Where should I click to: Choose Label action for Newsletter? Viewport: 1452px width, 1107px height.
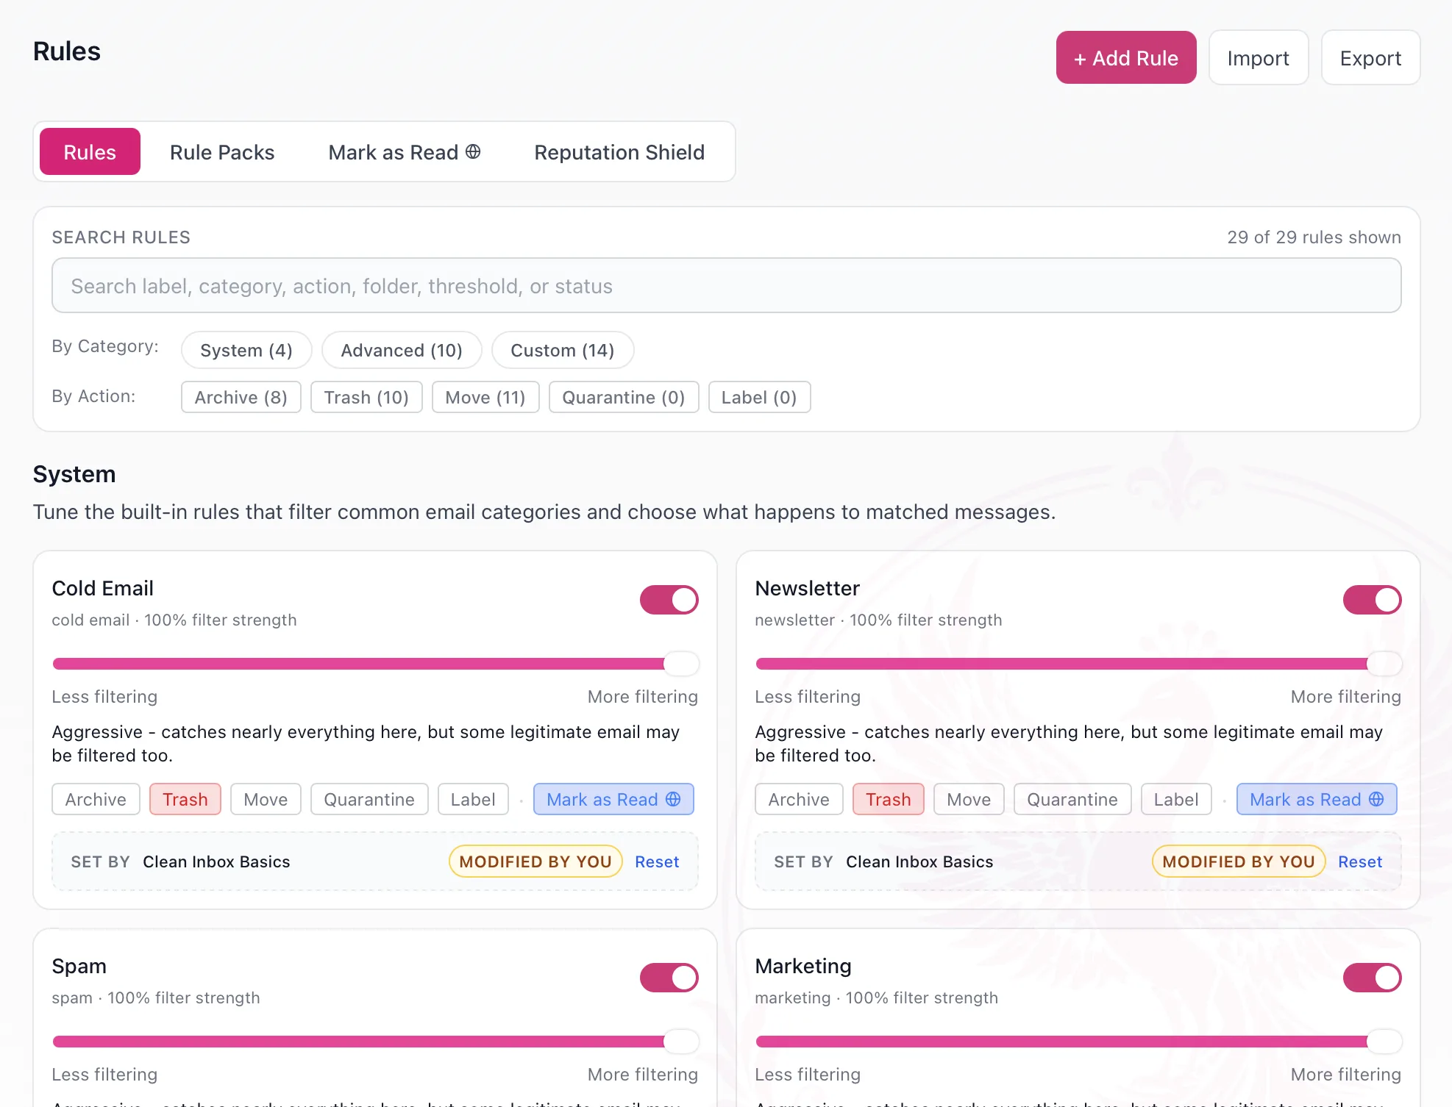click(x=1176, y=799)
